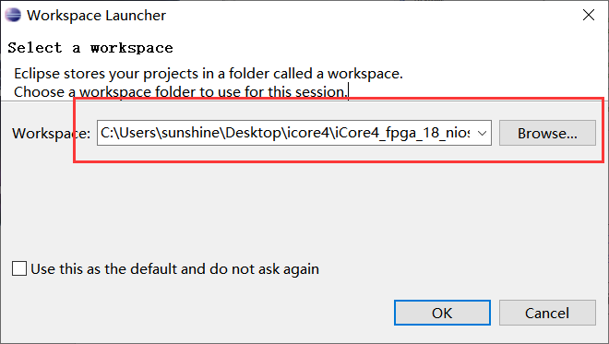Focus the Workspace path text field
609x344 pixels.
(x=285, y=133)
